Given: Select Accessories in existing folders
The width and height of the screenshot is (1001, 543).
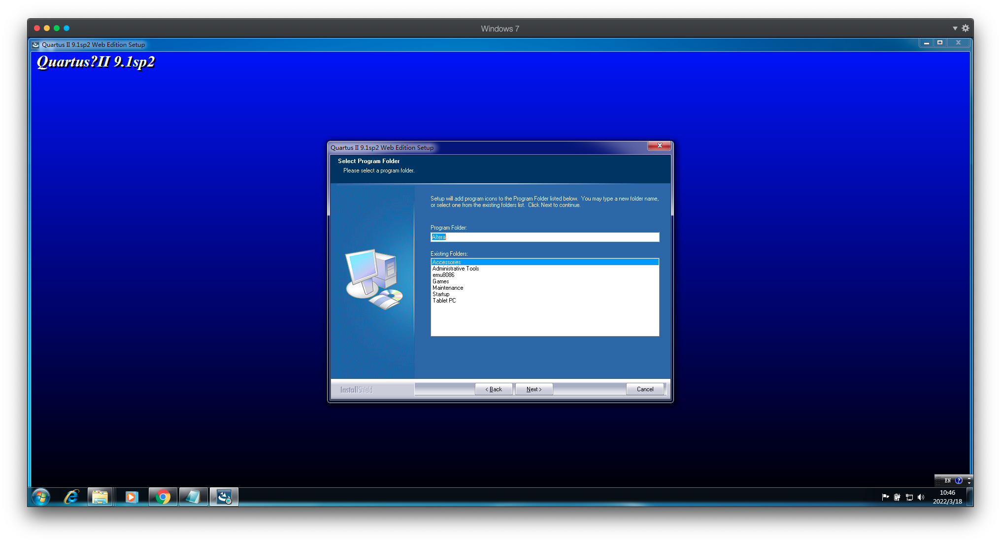Looking at the screenshot, I should 545,262.
